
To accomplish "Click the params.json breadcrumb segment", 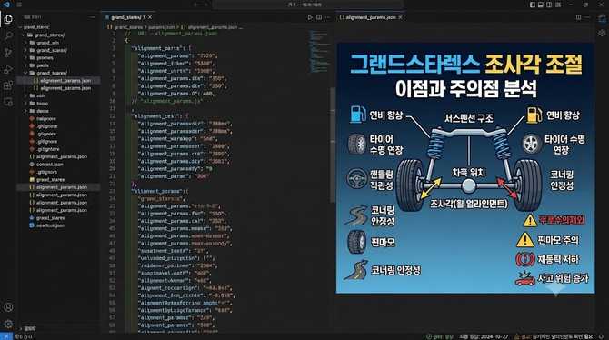I will pos(162,27).
